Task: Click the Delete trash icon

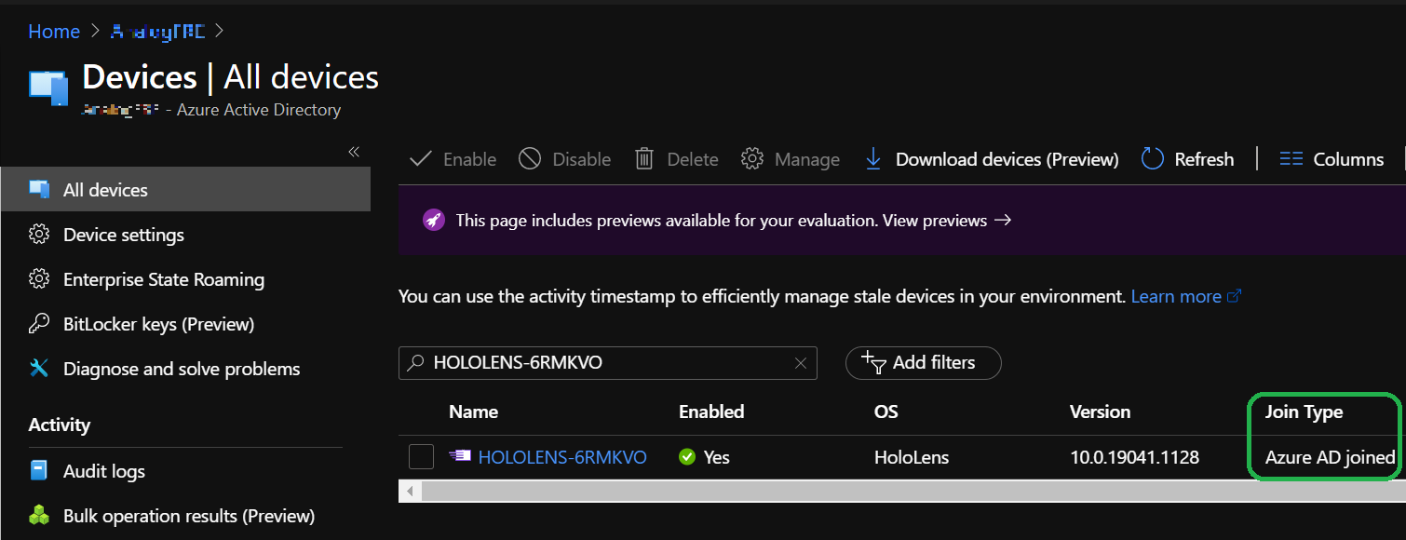Action: coord(643,158)
